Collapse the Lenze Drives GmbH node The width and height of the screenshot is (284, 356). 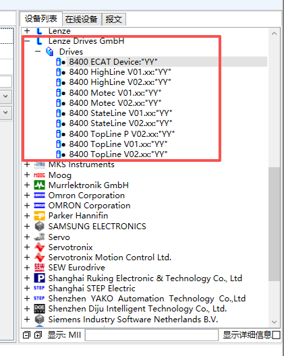27,41
